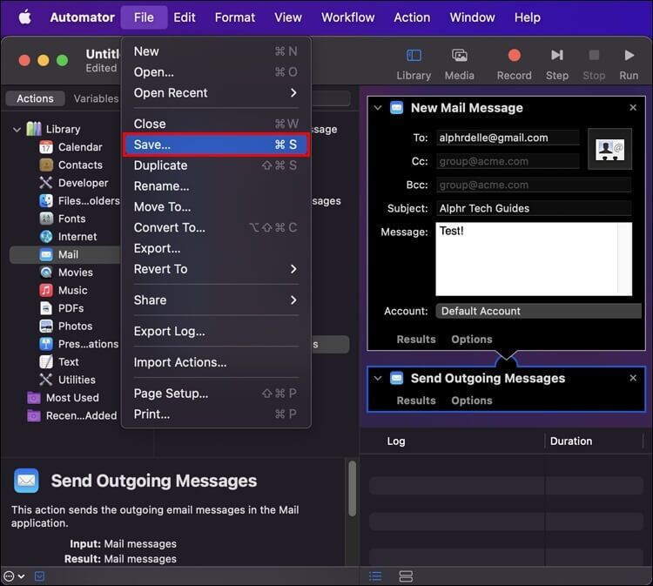Open the Apple menu
Image resolution: width=653 pixels, height=586 pixels.
(24, 17)
